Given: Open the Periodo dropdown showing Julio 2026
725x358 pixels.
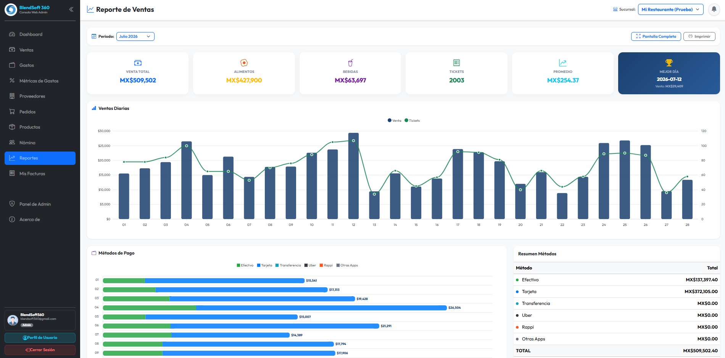Looking at the screenshot, I should [x=135, y=37].
